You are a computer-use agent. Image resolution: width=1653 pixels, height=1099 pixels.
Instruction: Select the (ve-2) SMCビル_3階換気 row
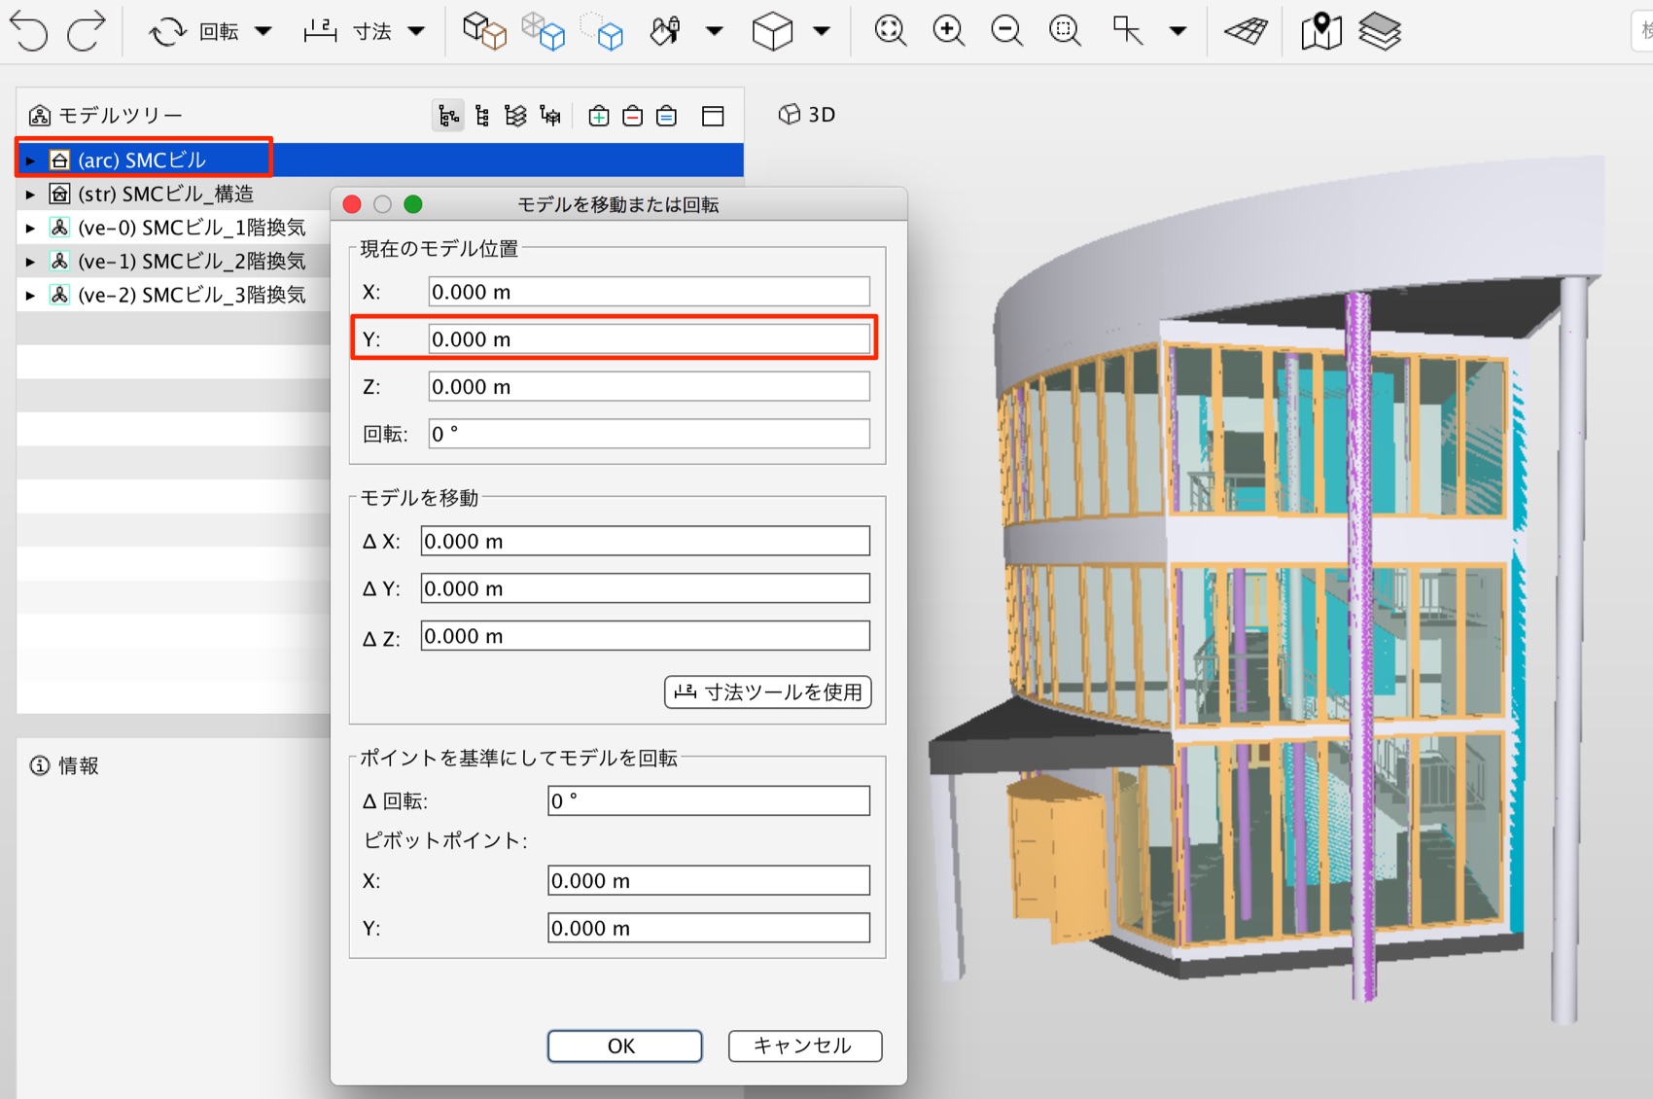(x=173, y=294)
